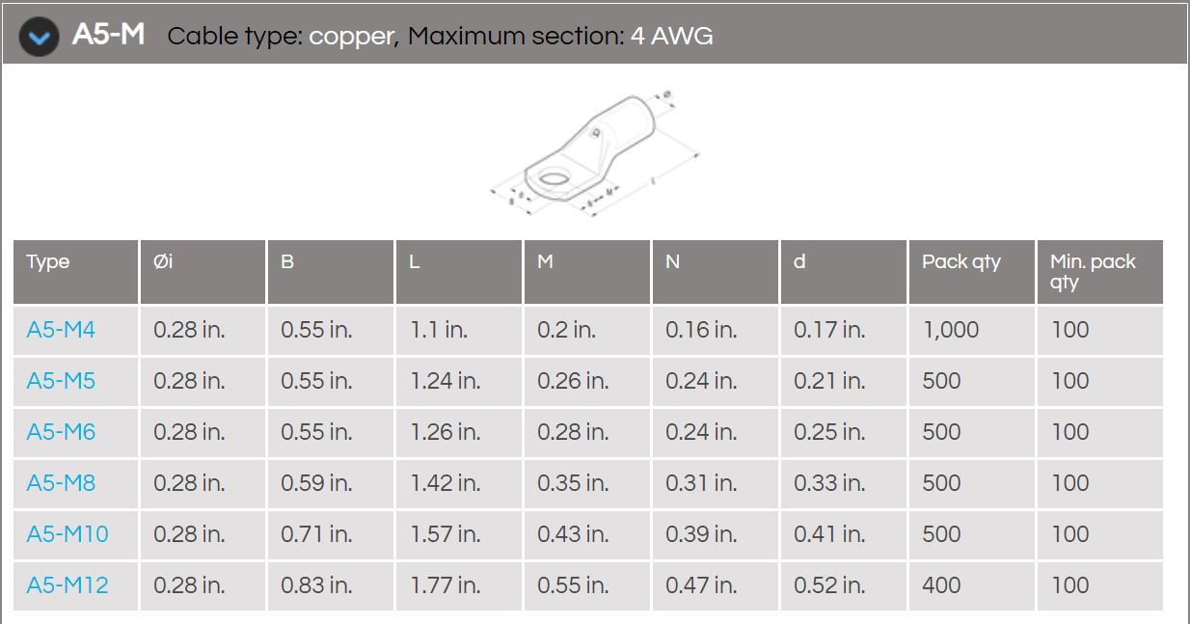Select the 400 pack quantity cell
Viewport: 1190px width, 624px height.
click(x=972, y=585)
